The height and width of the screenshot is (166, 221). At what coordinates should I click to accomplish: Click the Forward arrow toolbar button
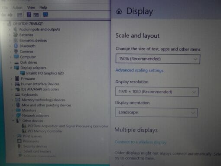10,15
